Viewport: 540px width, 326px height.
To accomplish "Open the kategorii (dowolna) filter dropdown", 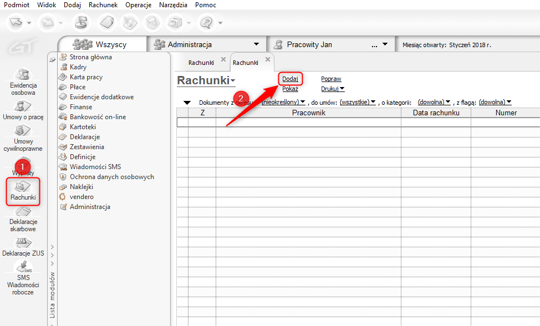I will (x=434, y=102).
